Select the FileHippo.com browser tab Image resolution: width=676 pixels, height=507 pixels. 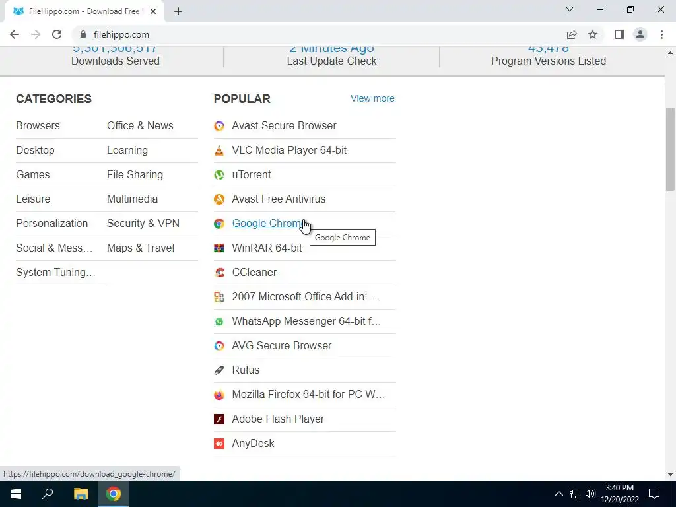point(84,11)
